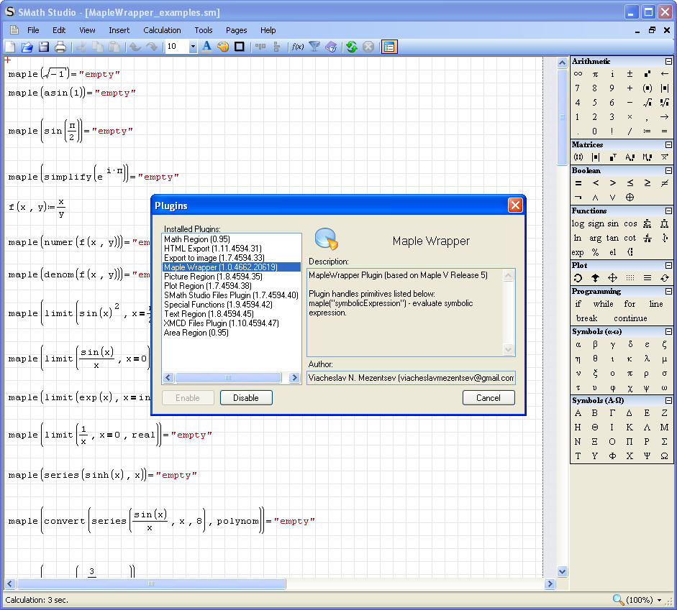Open file using the folder toolbar icon
677x610 pixels.
click(x=27, y=47)
